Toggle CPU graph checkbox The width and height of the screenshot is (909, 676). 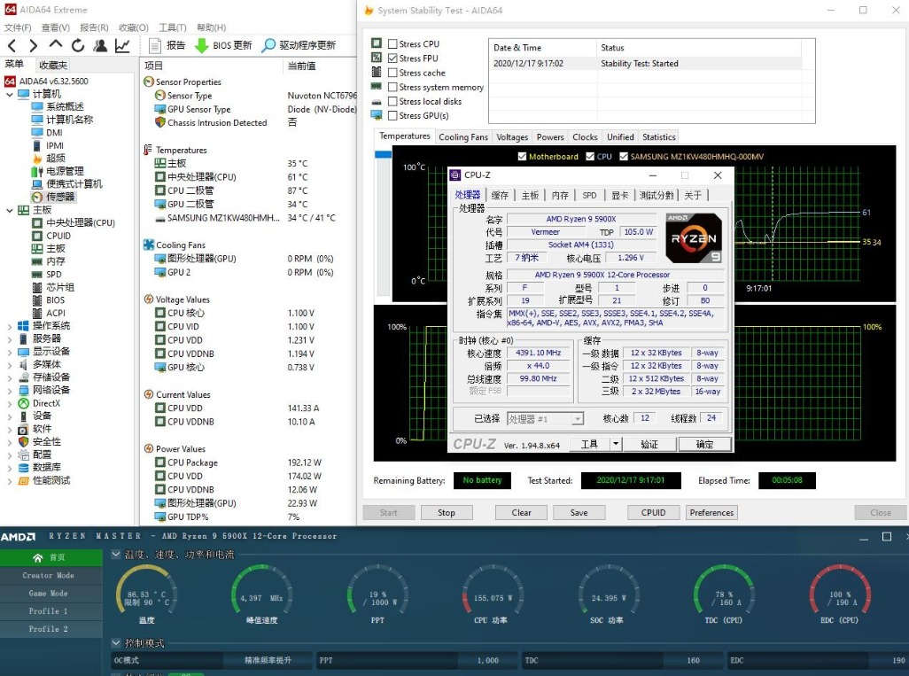pos(590,157)
